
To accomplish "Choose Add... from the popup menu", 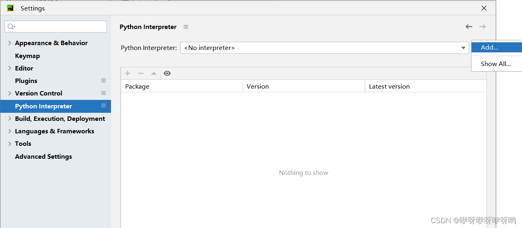I will click(x=497, y=47).
